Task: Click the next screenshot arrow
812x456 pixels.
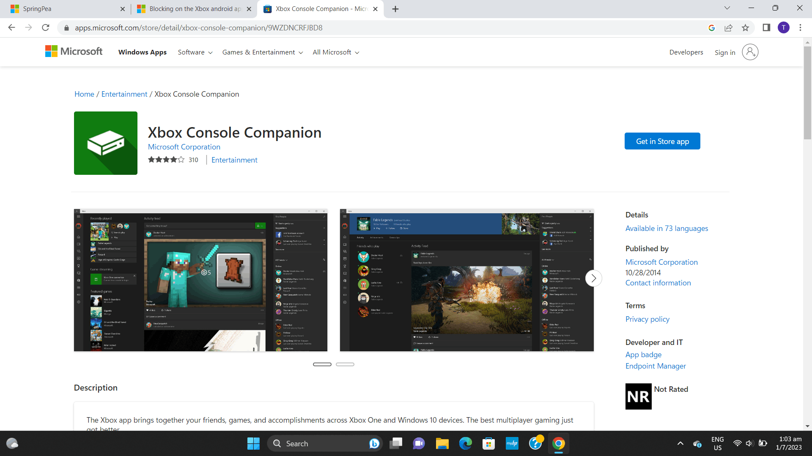Action: [593, 278]
